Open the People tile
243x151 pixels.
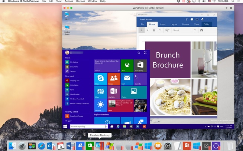coord(114,79)
